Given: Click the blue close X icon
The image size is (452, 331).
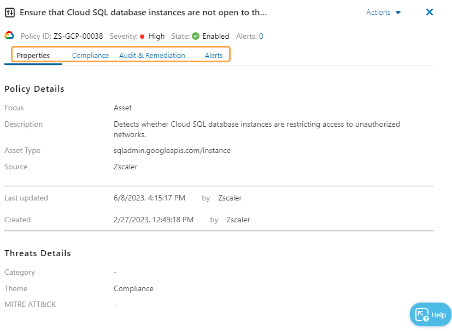Looking at the screenshot, I should [x=430, y=12].
